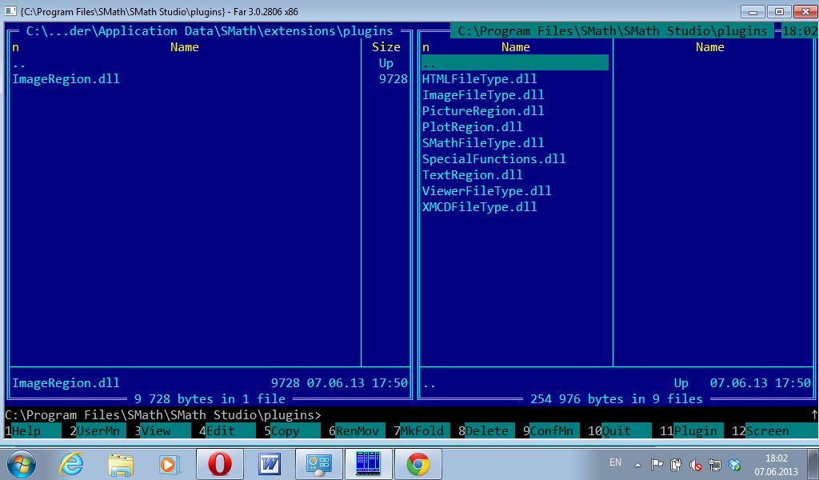Image resolution: width=819 pixels, height=480 pixels.
Task: Open Microsoft Word taskbar icon
Action: (270, 463)
